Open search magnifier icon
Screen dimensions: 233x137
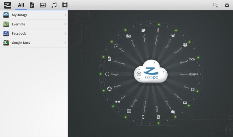215,5
